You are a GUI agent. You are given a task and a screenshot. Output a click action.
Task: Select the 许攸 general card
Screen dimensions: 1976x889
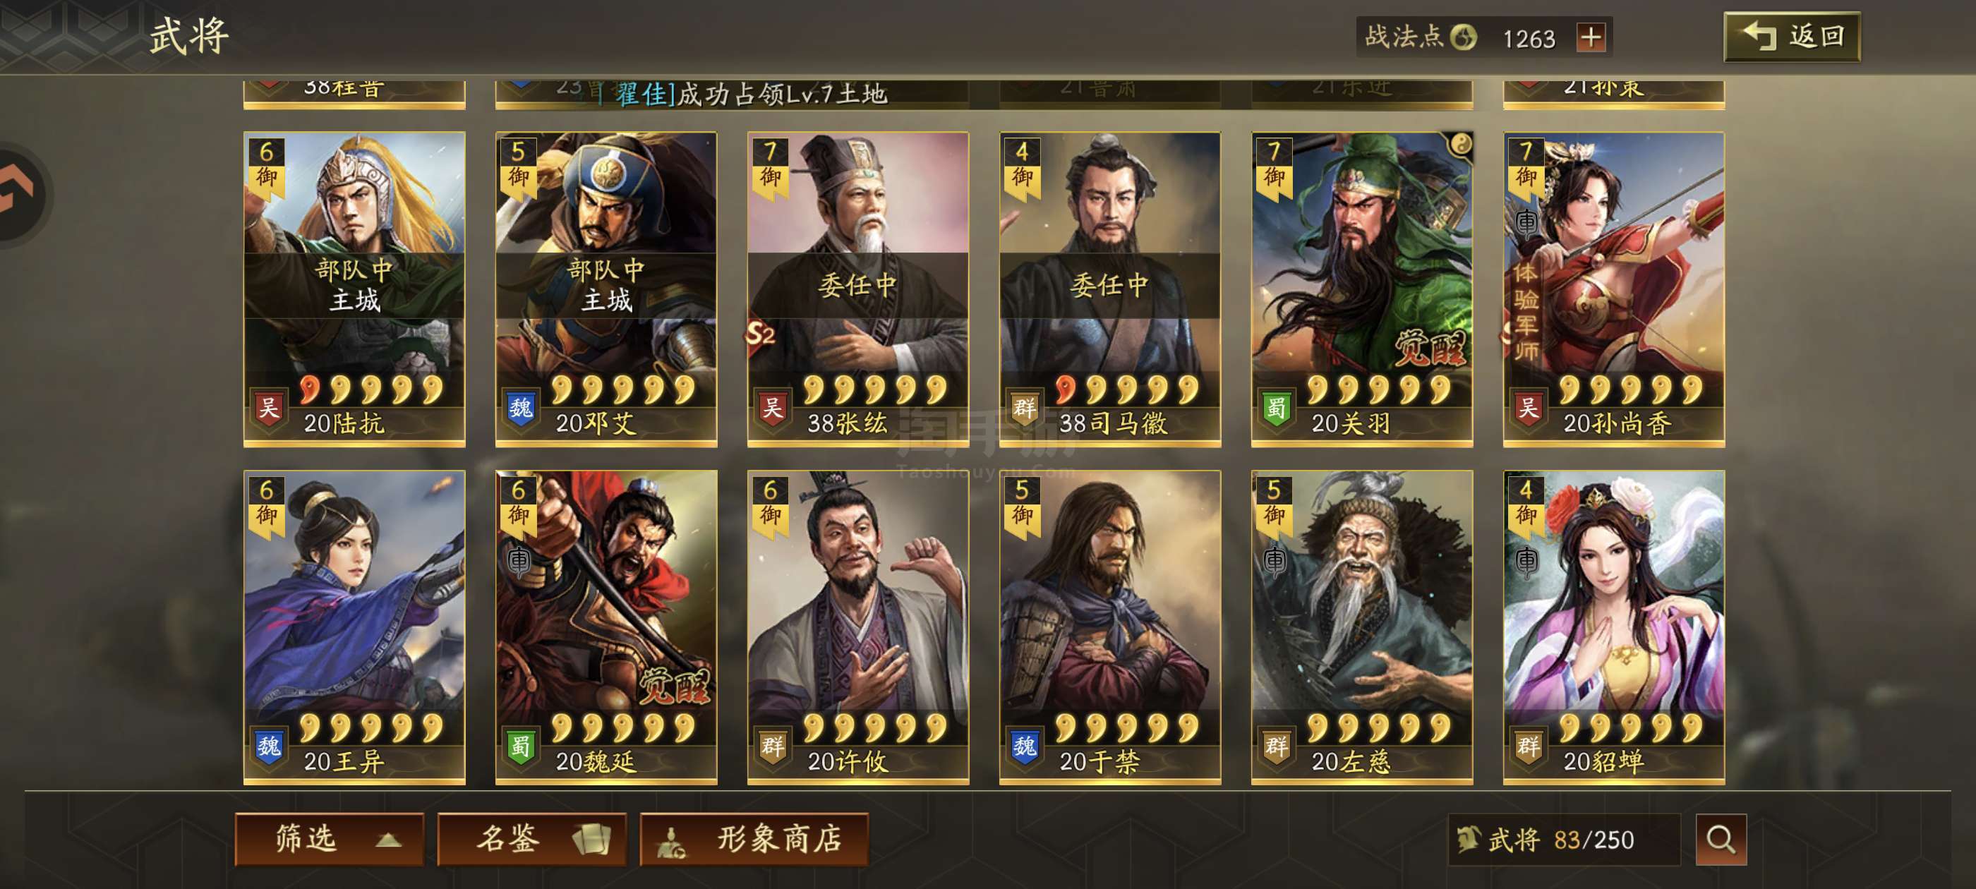pyautogui.click(x=858, y=627)
